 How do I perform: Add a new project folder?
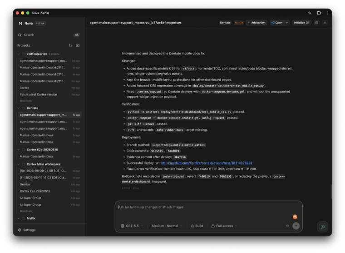[x=78, y=45]
